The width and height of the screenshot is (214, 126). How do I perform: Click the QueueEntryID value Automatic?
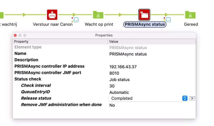point(119,92)
